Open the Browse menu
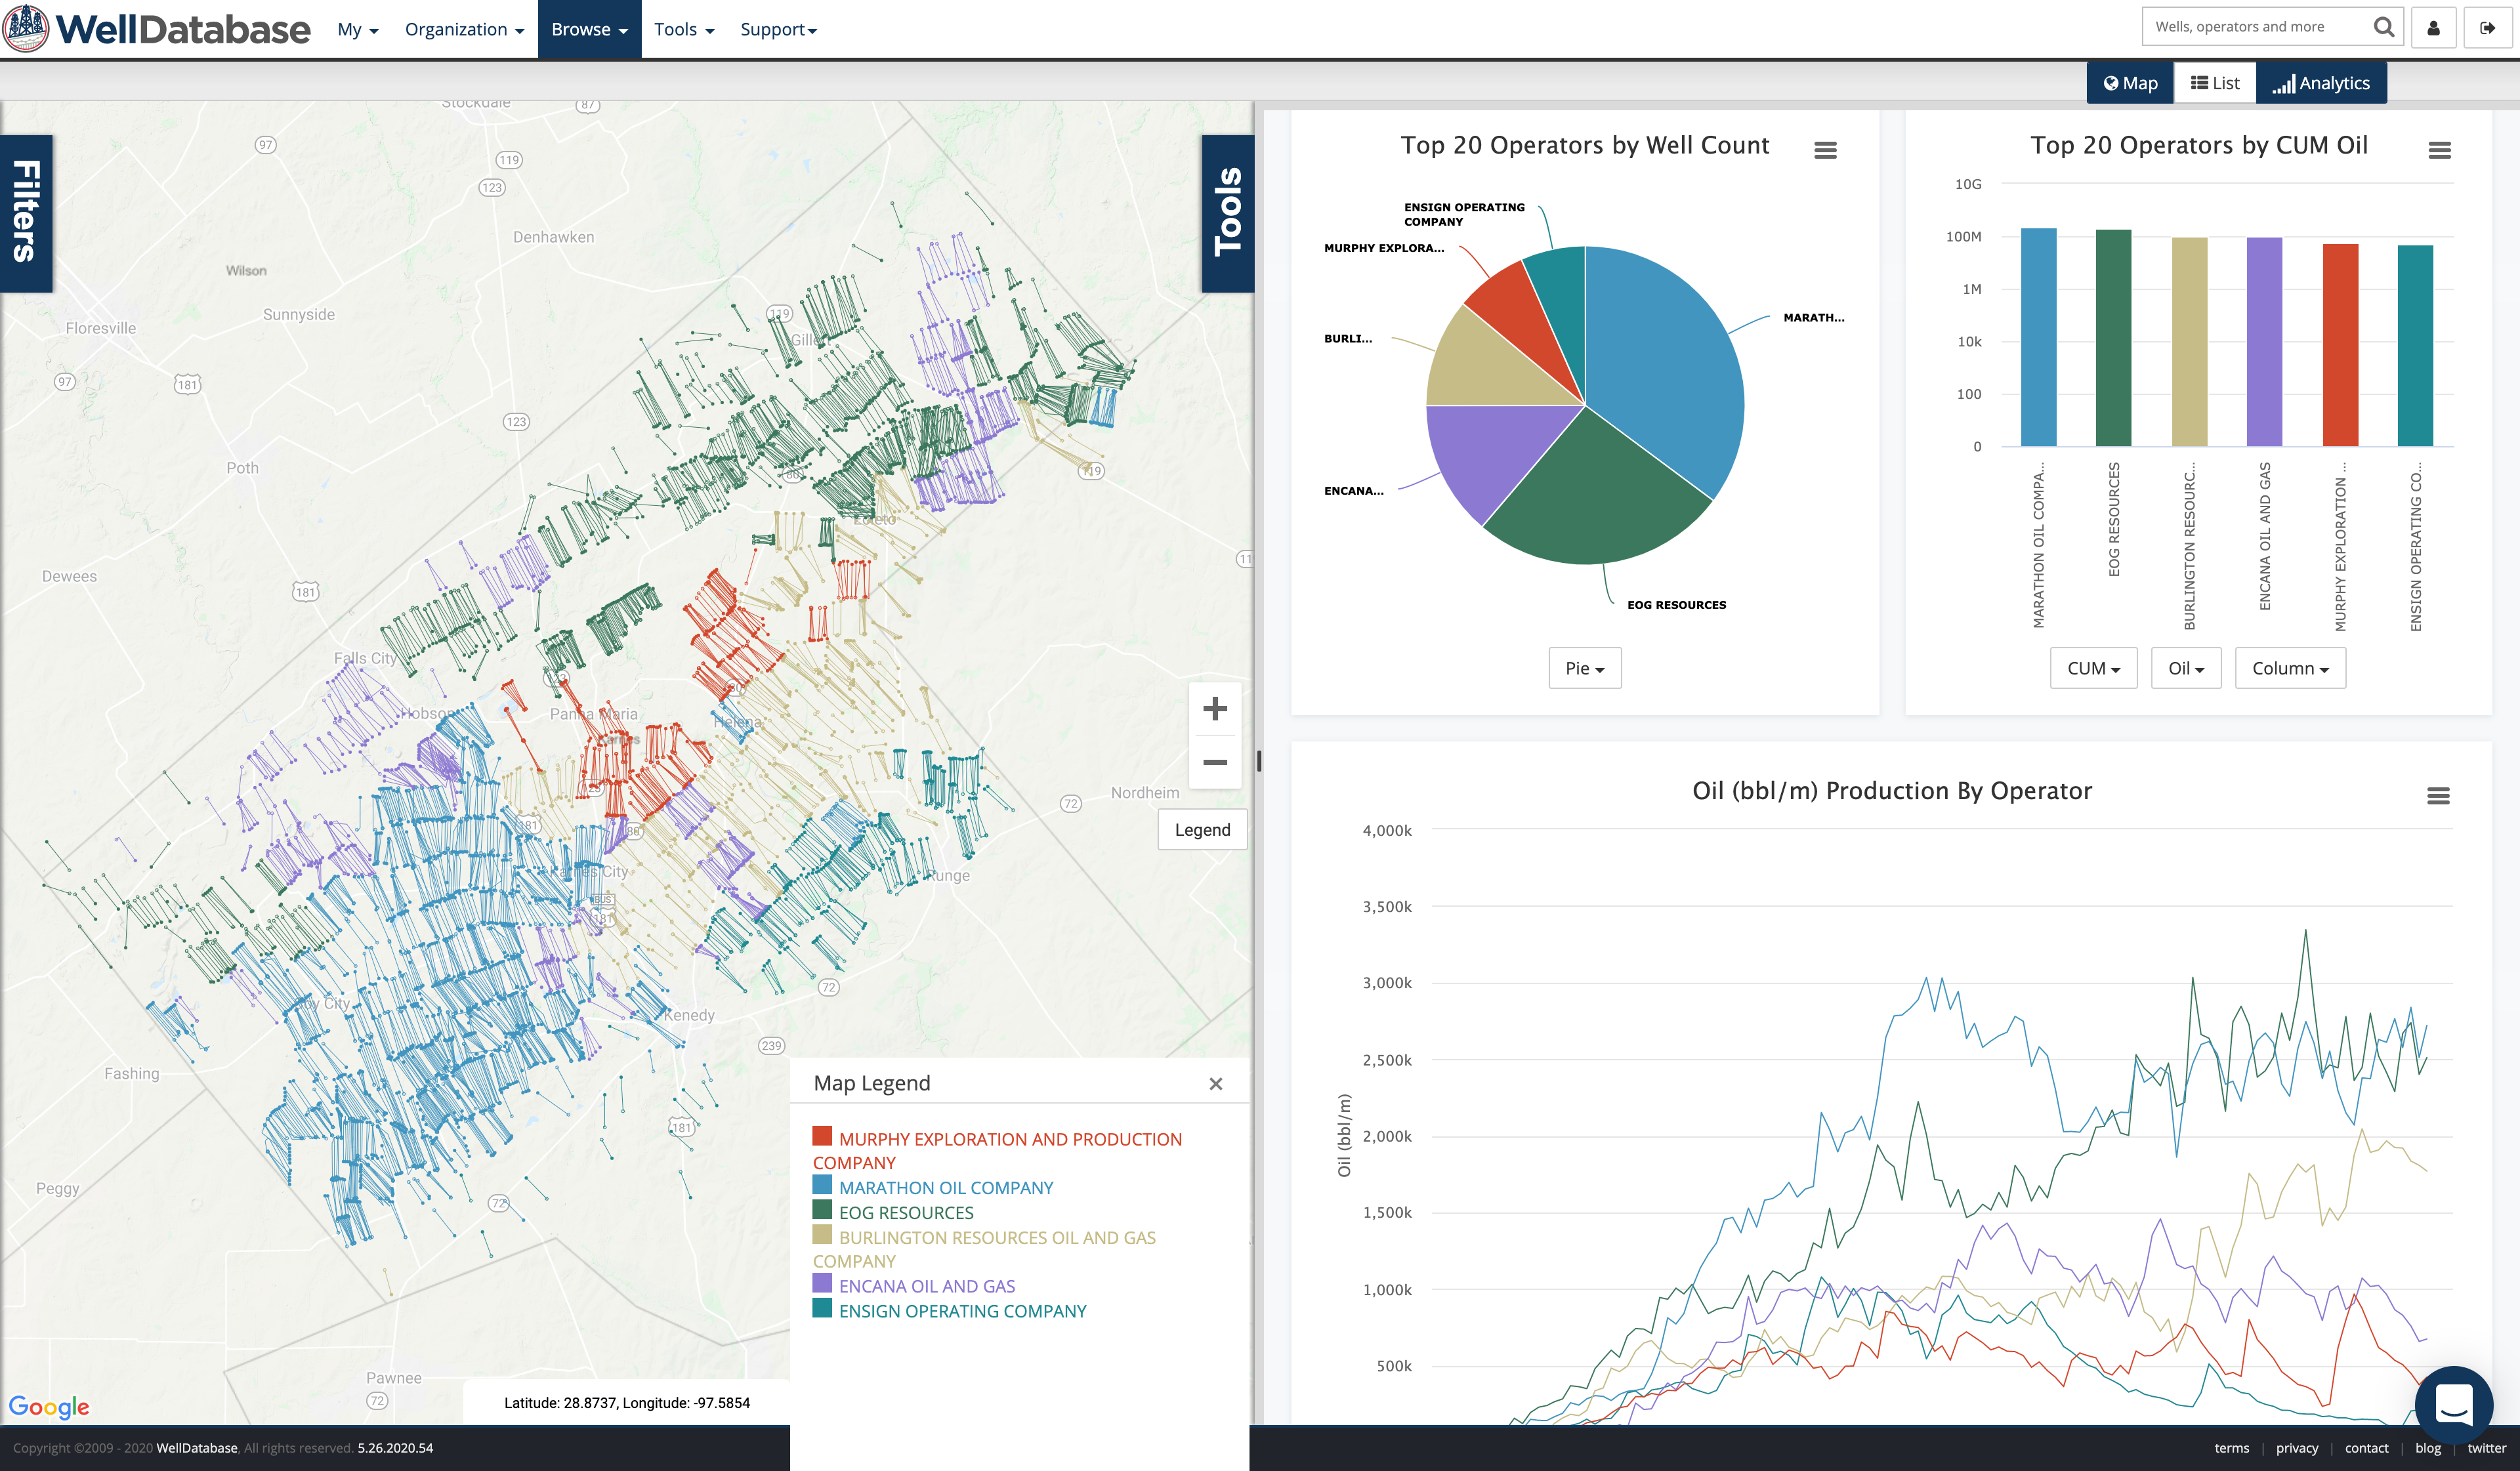Image resolution: width=2520 pixels, height=1471 pixels. point(589,29)
